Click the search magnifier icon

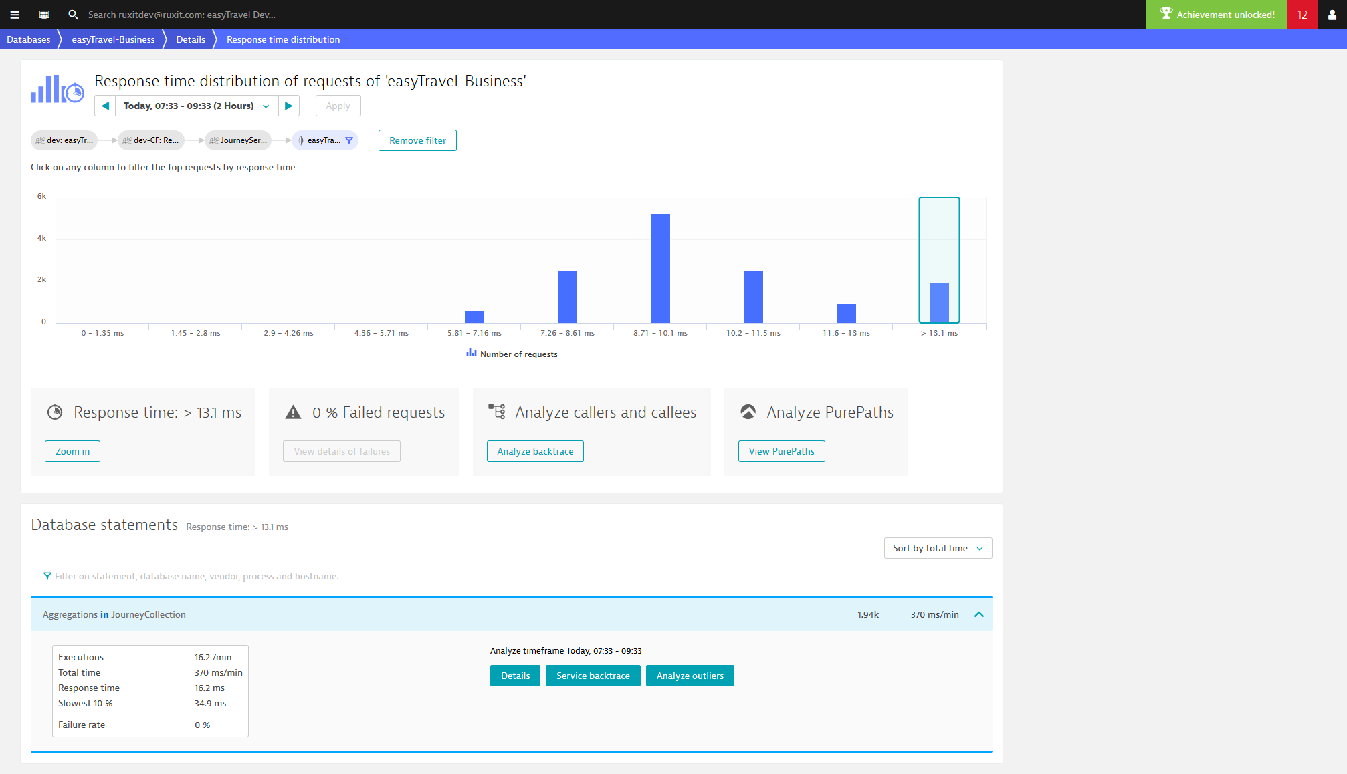coord(74,15)
